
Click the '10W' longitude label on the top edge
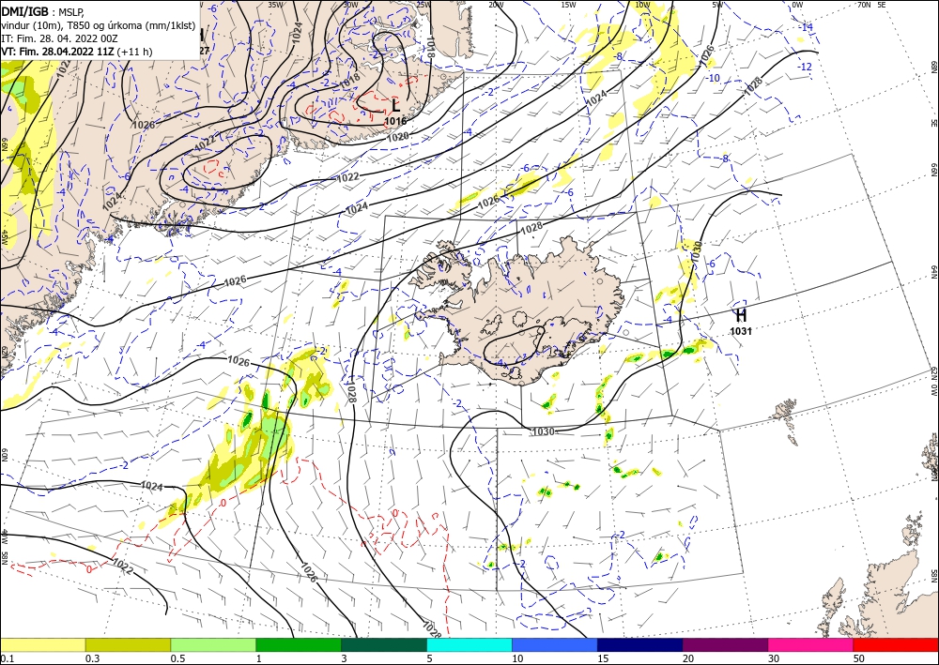coord(642,5)
